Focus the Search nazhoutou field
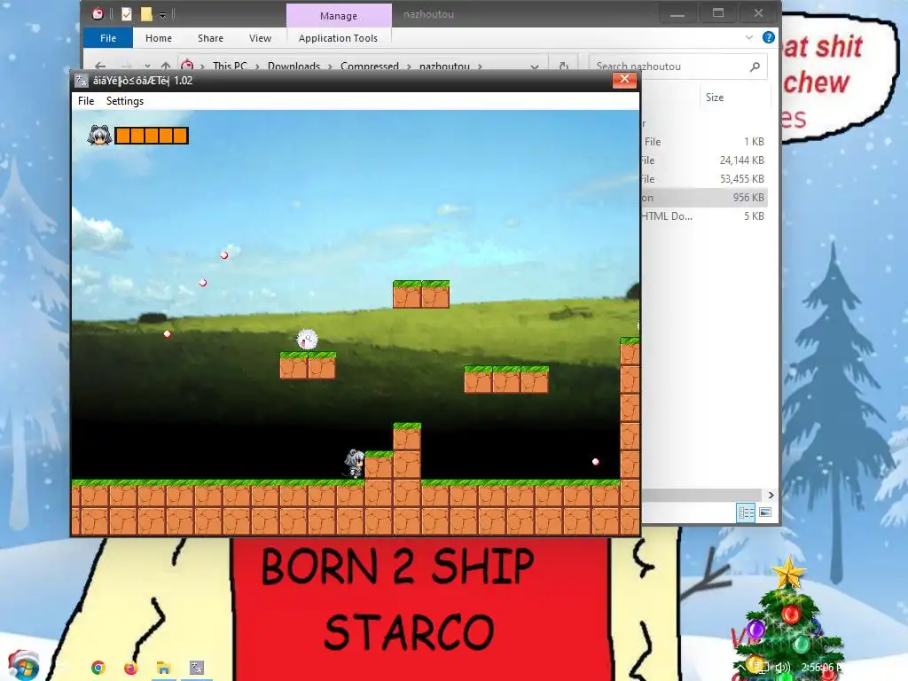Screen dimensions: 908x681 [x=677, y=66]
